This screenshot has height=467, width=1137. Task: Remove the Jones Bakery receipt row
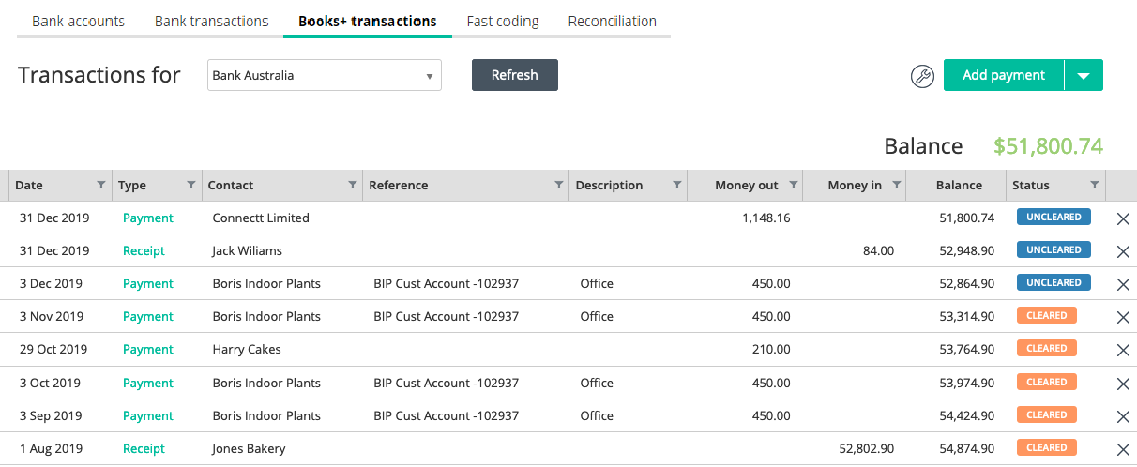click(1123, 449)
